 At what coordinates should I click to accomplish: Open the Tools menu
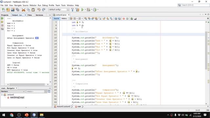click(x=63, y=5)
